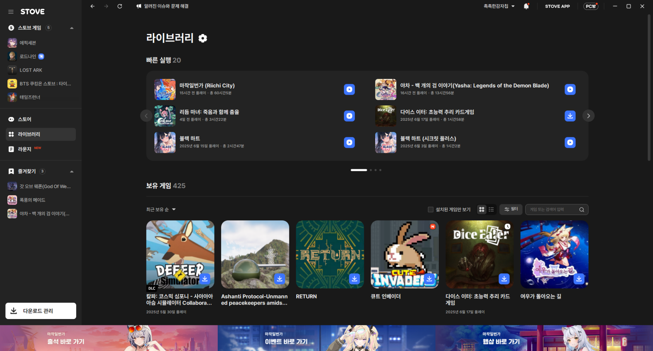Download 여우가 돌아오는 길 game card

tap(579, 279)
